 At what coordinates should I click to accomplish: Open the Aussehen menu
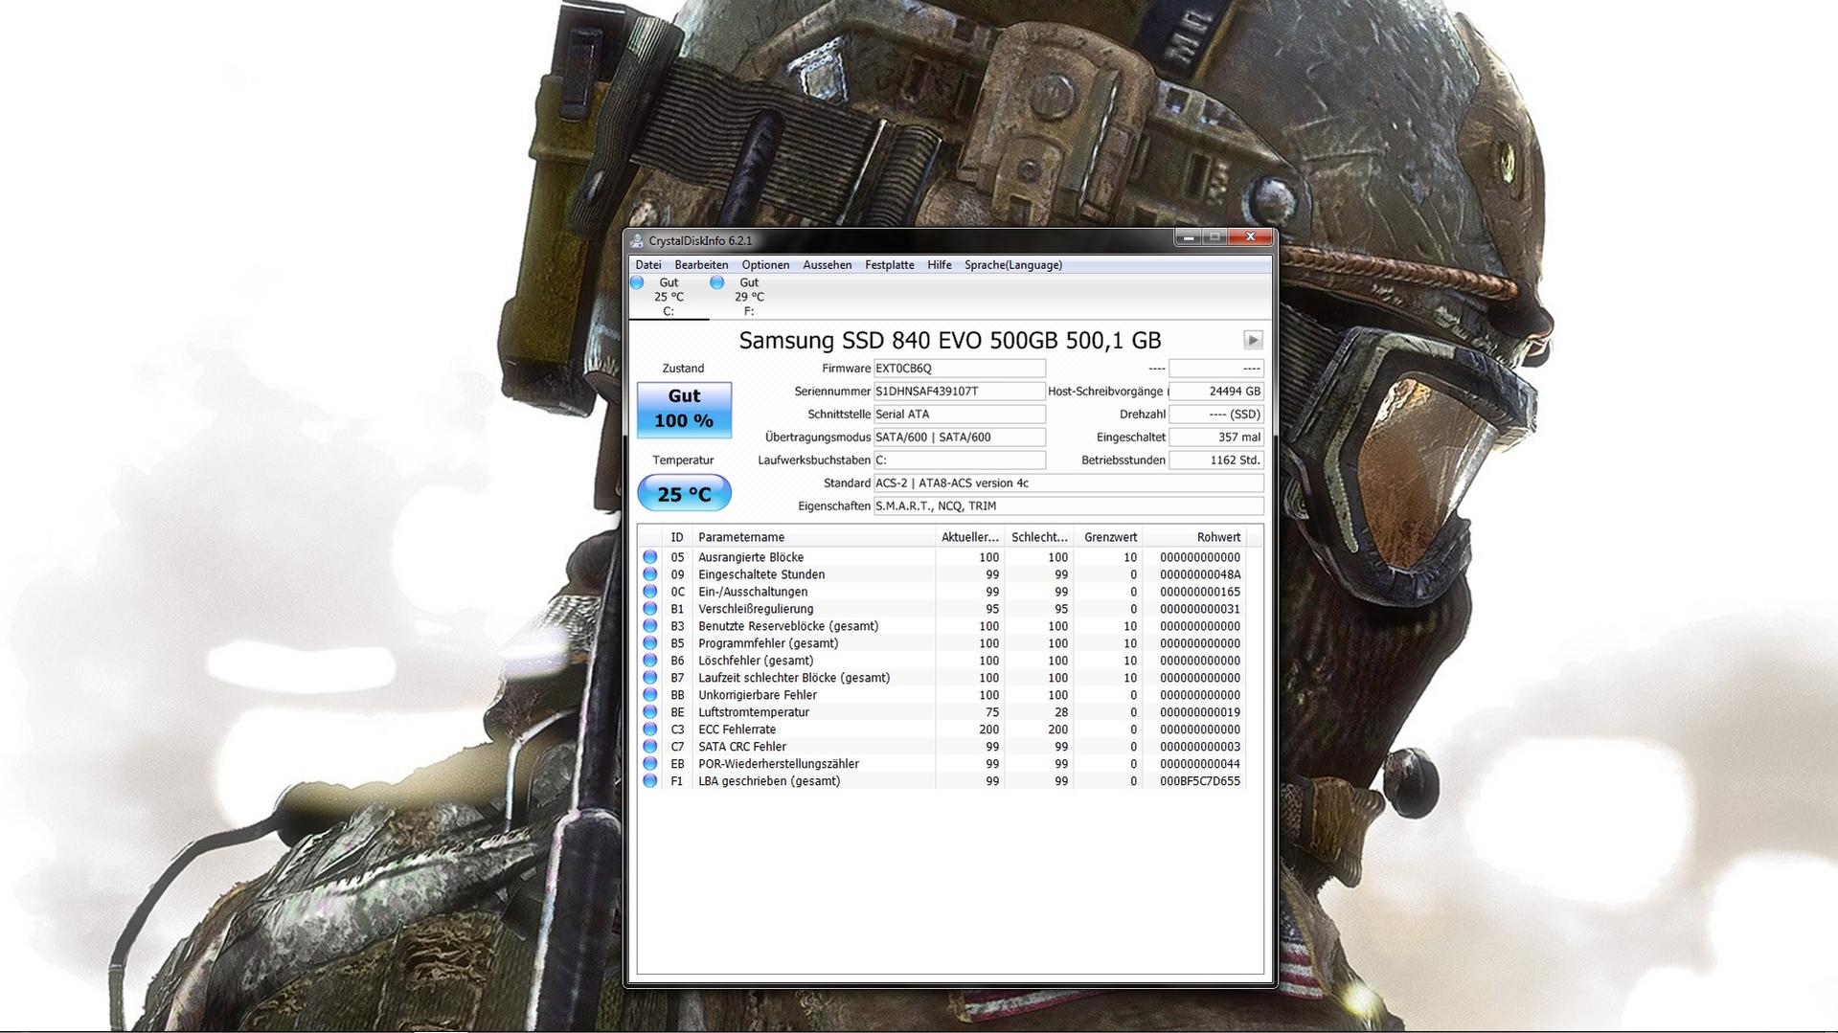coord(828,265)
